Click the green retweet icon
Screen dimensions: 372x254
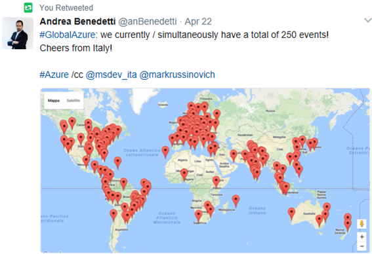tap(28, 8)
